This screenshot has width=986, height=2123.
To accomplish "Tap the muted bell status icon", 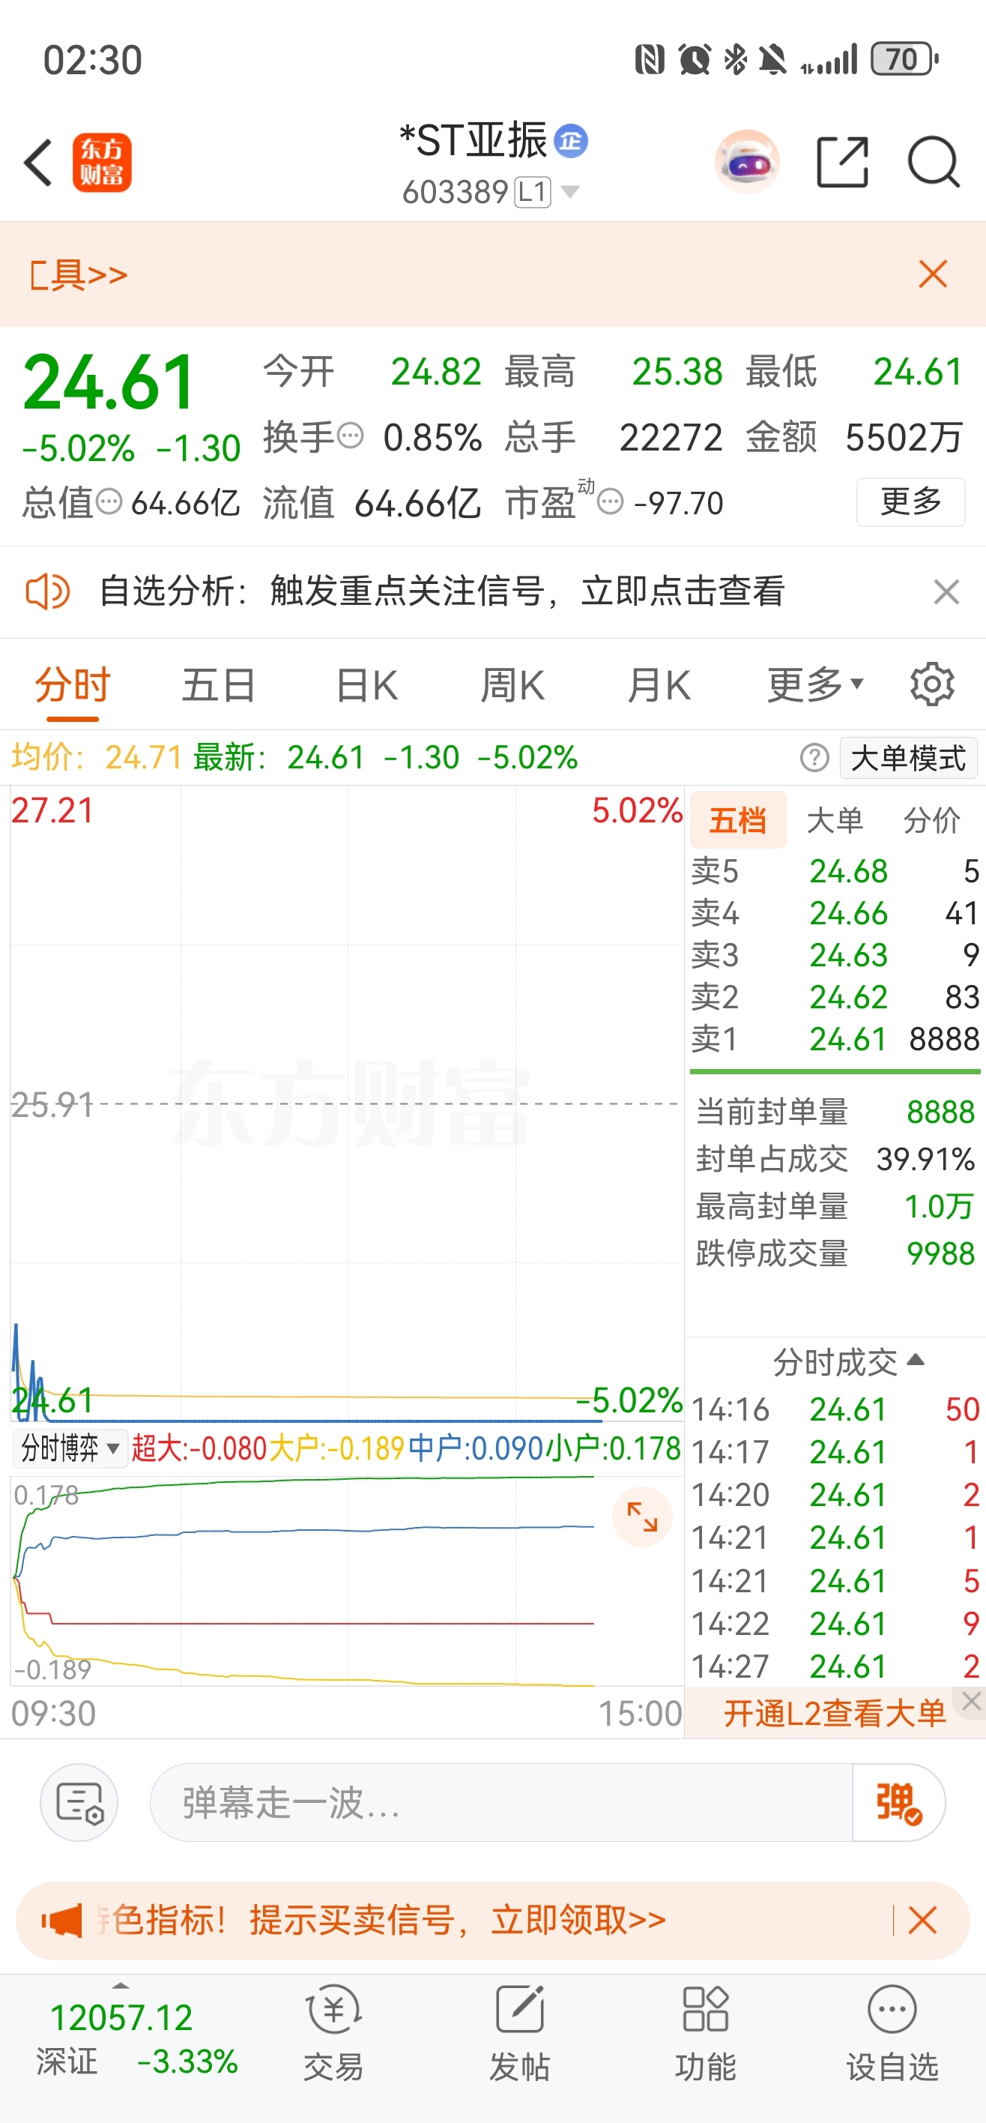I will point(773,59).
